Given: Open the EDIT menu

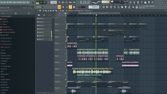Looking at the screenshot, I should click(x=2, y=2).
